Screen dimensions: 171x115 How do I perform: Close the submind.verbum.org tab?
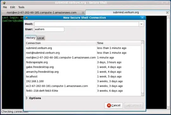[167, 13]
